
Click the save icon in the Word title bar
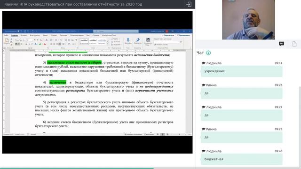25,31
